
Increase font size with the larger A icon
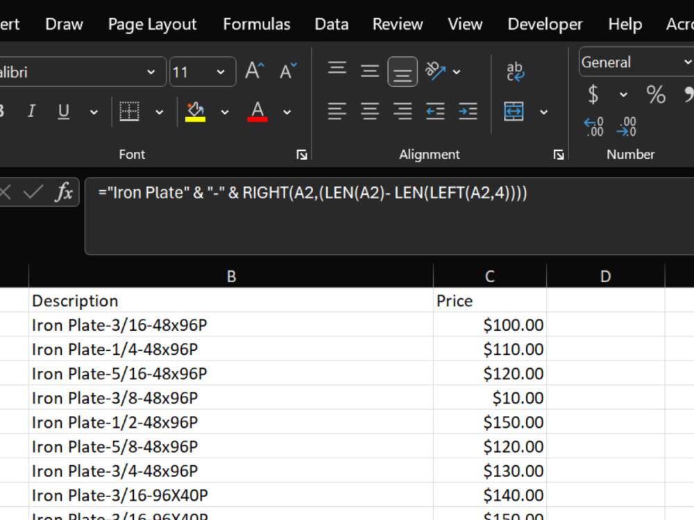(x=255, y=71)
